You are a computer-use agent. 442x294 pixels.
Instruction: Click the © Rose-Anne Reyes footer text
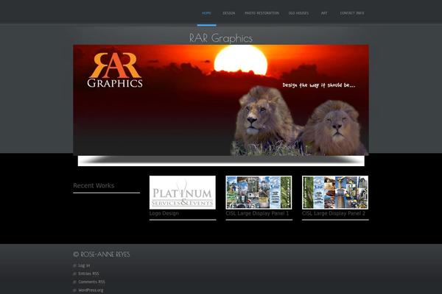(x=102, y=254)
